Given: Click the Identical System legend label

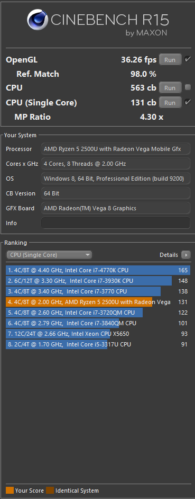Looking at the screenshot, I should 77,491.
